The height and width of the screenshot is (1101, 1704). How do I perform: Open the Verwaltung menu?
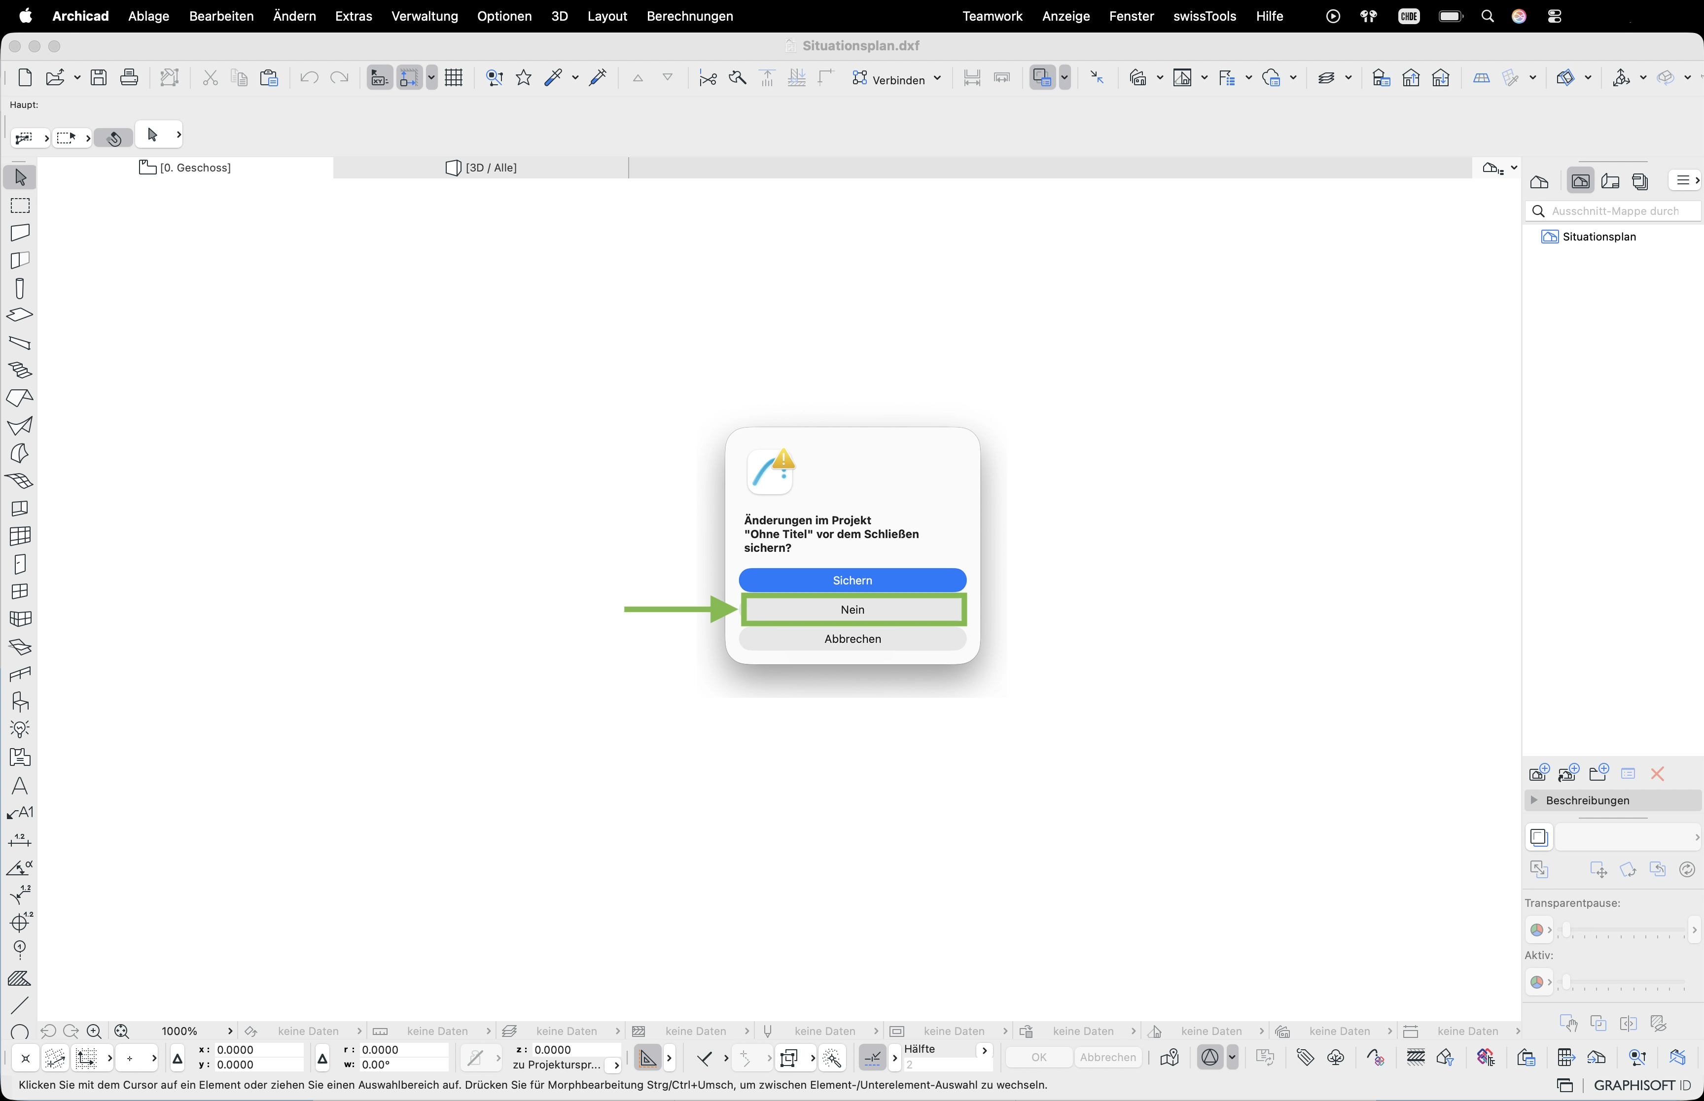coord(424,16)
